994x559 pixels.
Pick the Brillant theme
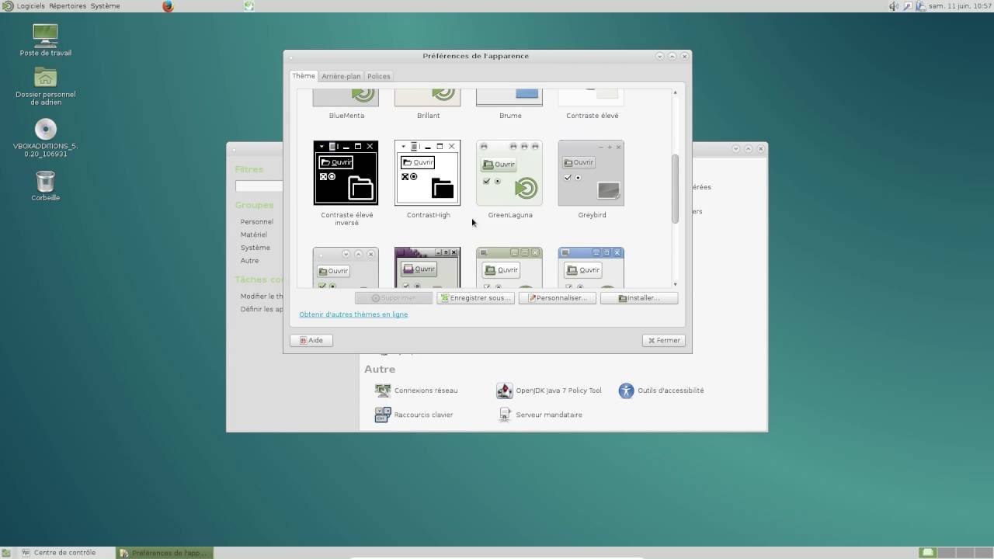[x=427, y=99]
